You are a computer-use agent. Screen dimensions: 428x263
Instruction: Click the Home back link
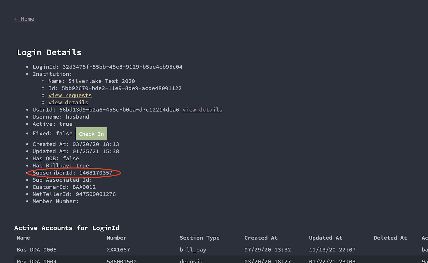pyautogui.click(x=24, y=19)
